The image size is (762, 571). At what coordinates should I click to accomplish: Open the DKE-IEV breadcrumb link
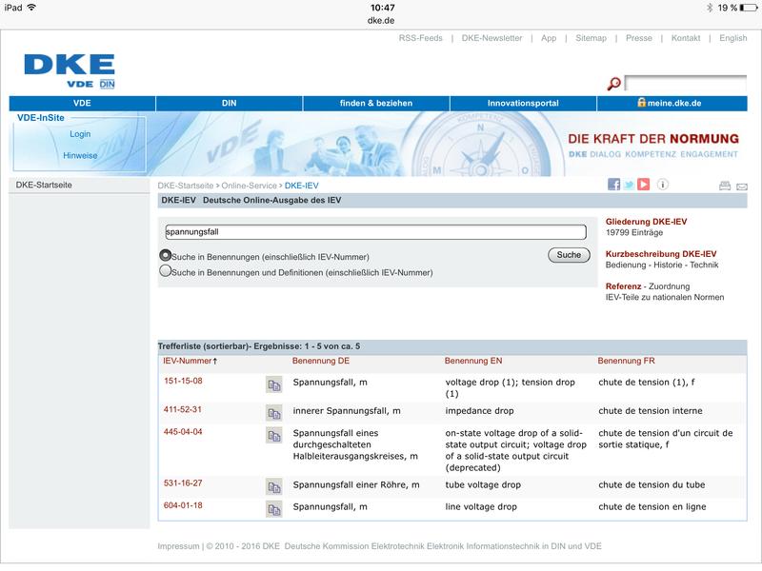click(x=302, y=186)
